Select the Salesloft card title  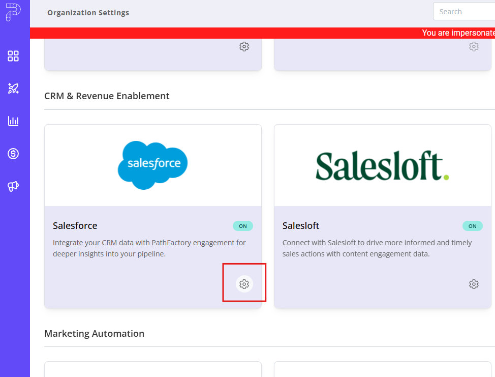300,225
